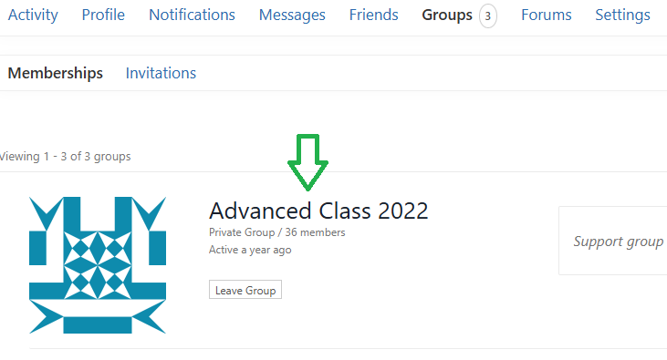Open the Advanced Class 2022 group title
Viewport: 667px width, 360px height.
pos(318,211)
